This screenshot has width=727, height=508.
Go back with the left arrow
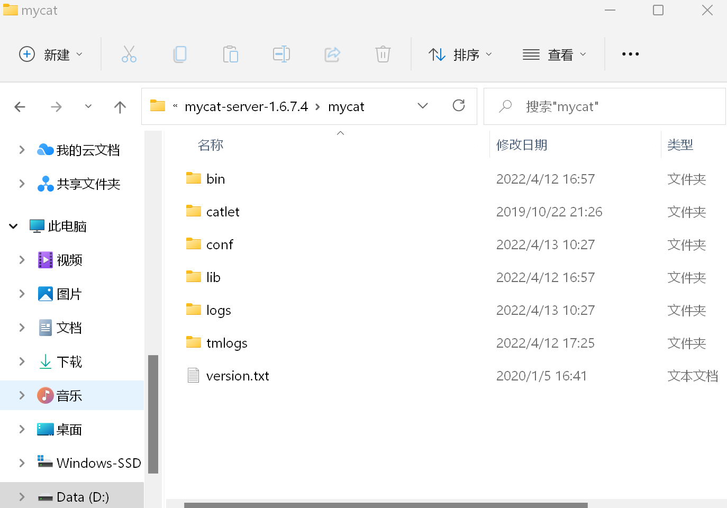point(20,107)
